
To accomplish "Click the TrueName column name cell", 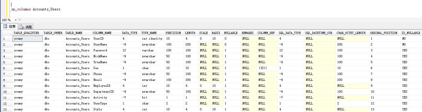I will pos(106,62).
